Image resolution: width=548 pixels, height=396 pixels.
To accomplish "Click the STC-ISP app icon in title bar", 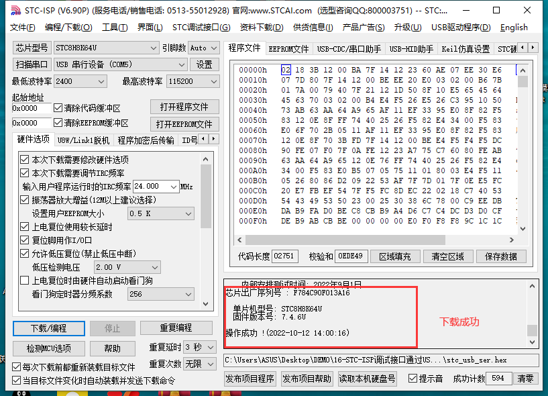I will click(15, 11).
